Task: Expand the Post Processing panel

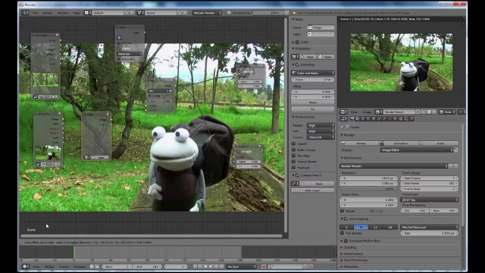Action: pyautogui.click(x=355, y=260)
